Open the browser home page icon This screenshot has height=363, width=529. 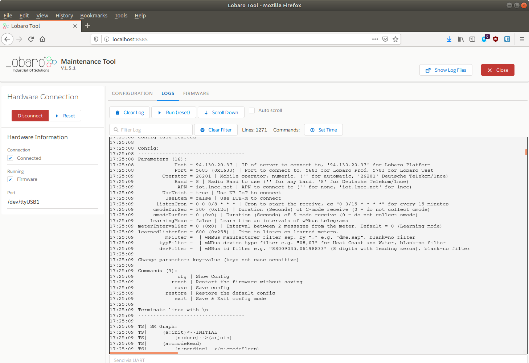point(42,39)
